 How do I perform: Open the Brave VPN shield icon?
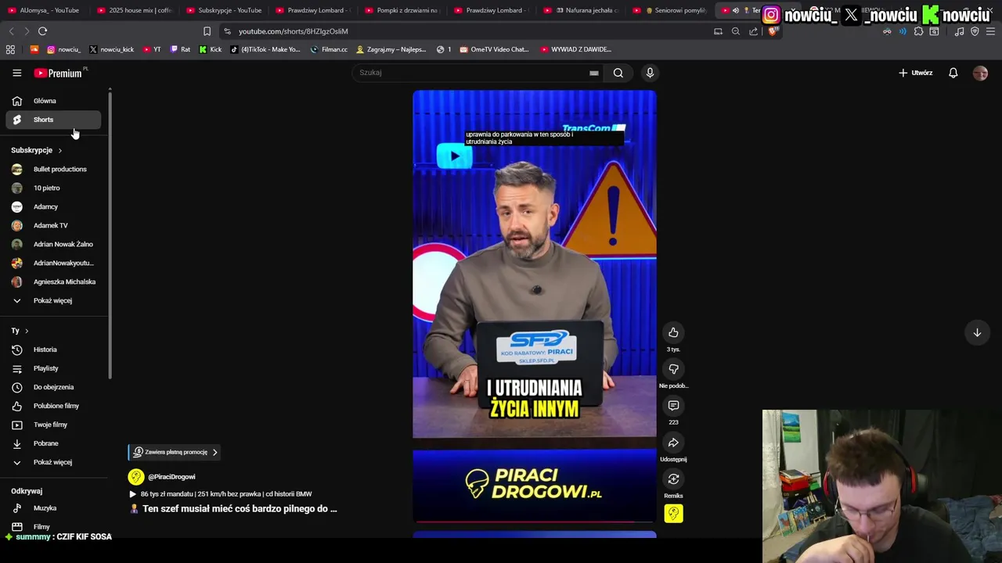point(975,31)
